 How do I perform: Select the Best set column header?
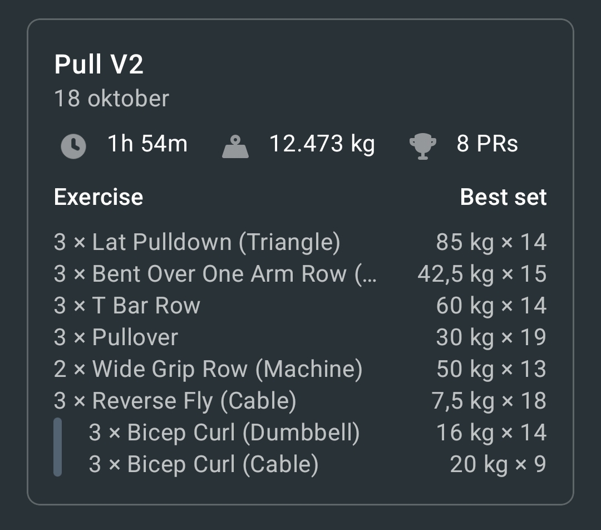pos(503,197)
